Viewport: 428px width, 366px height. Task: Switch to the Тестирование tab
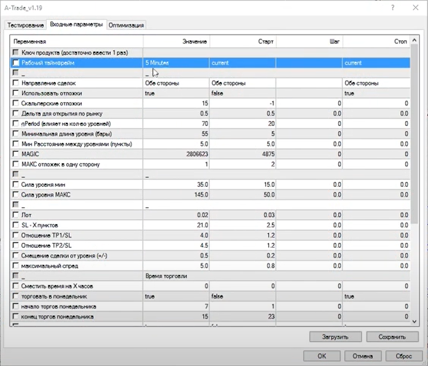[25, 25]
